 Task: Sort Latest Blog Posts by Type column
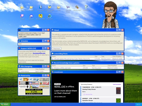[x=106, y=57]
